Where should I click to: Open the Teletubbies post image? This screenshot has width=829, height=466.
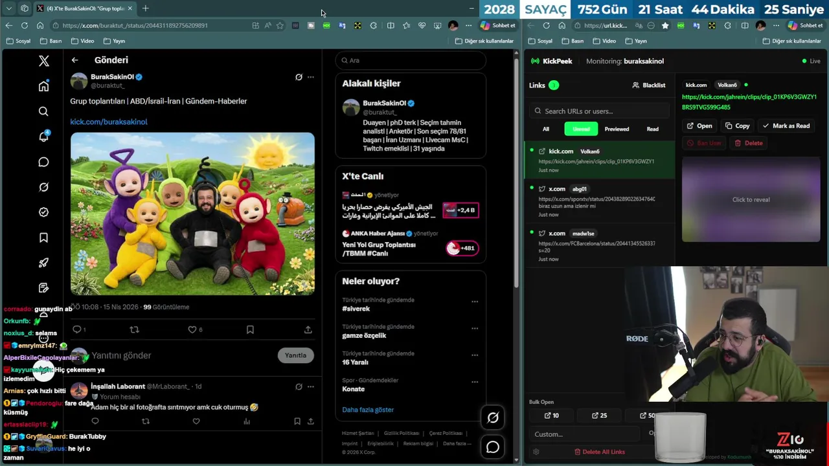[192, 214]
